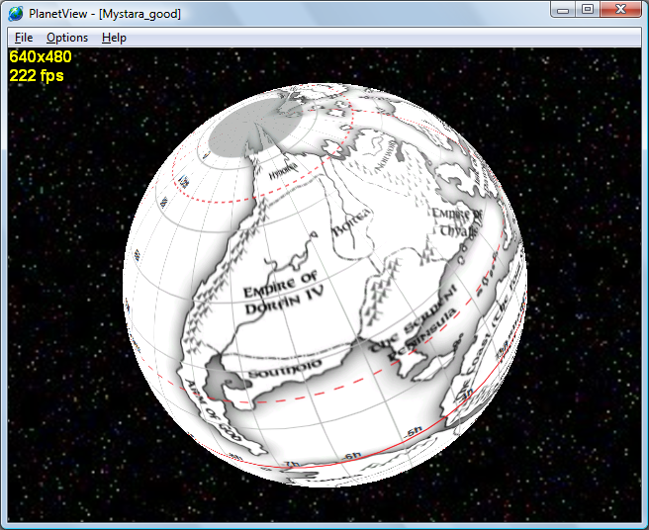Click the 'Borea' region label on globe
649x530 pixels.
pyautogui.click(x=350, y=221)
